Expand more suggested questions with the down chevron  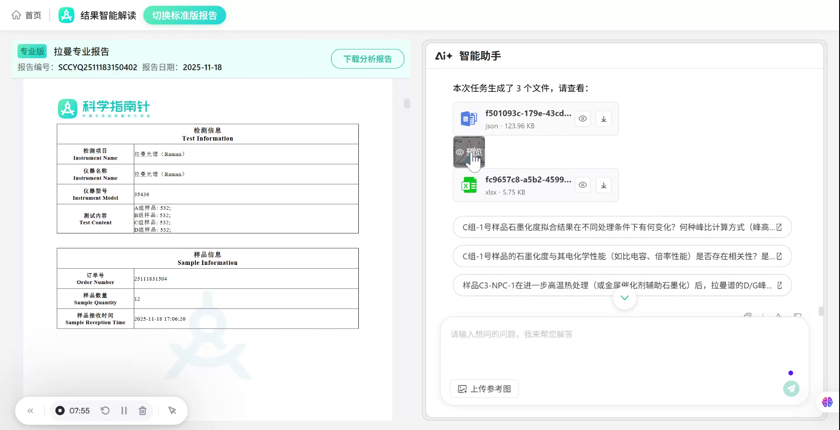point(624,298)
